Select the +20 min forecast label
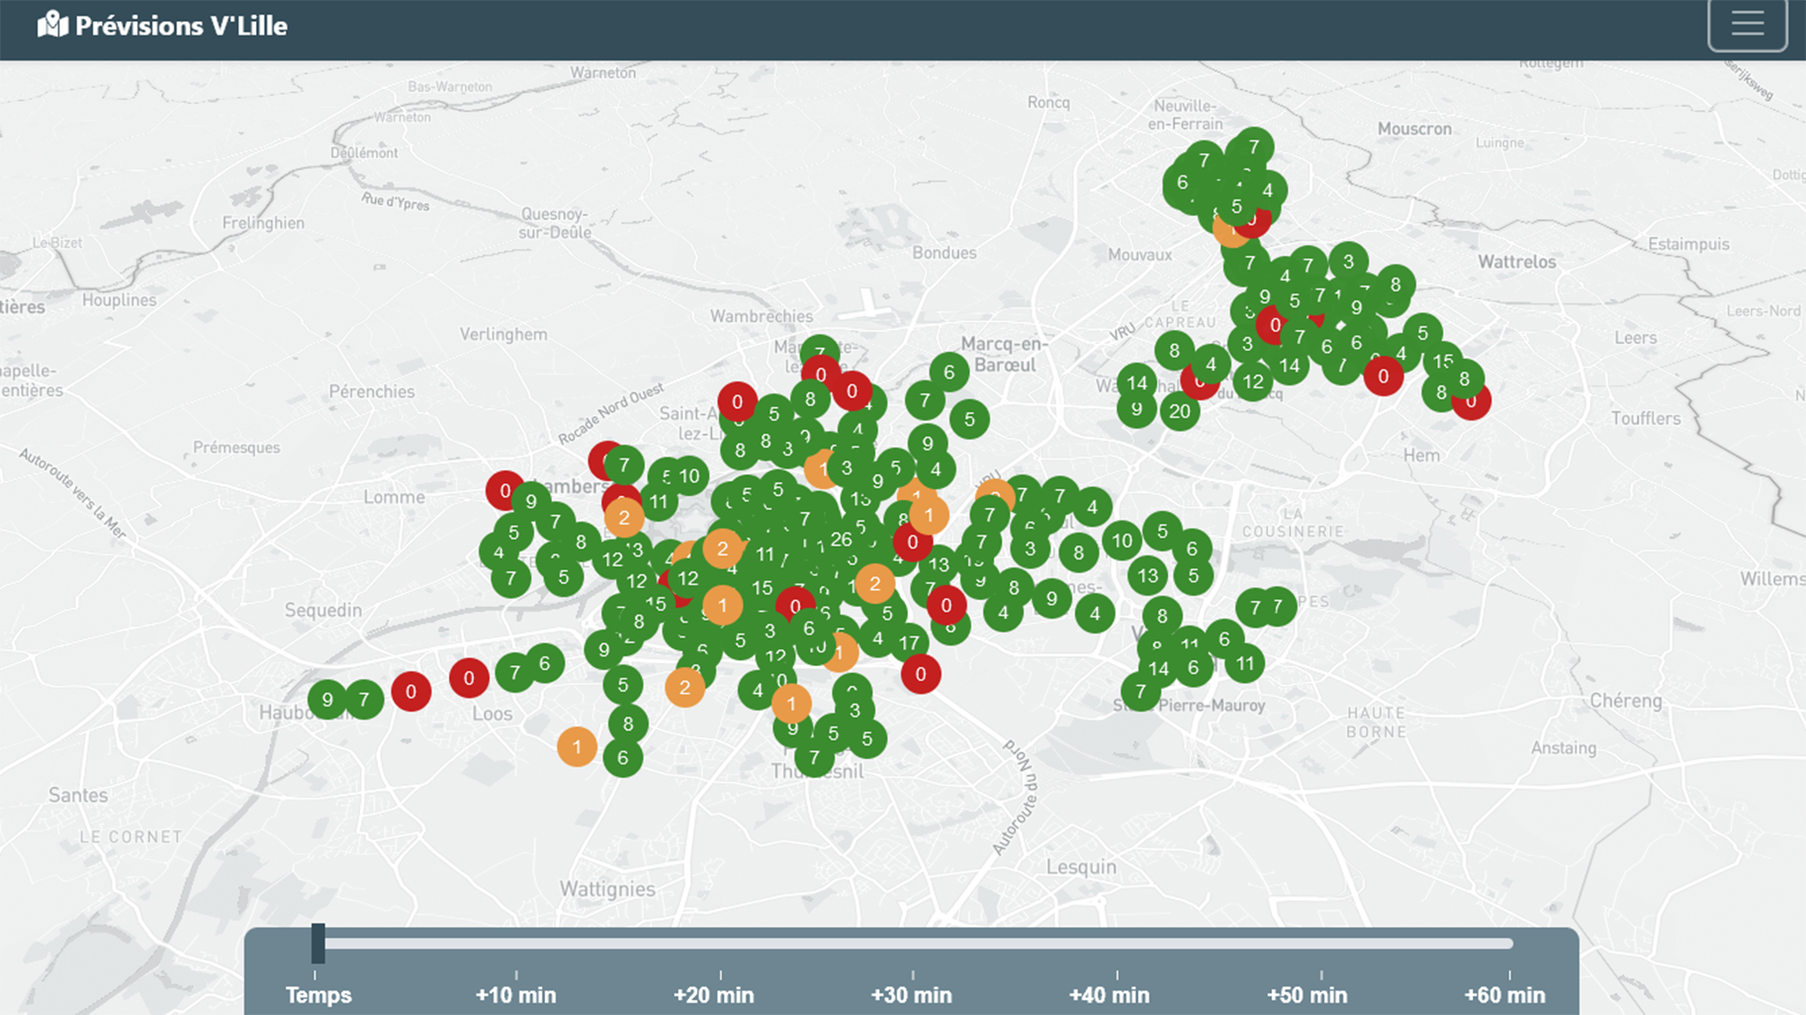The height and width of the screenshot is (1015, 1806). (713, 994)
